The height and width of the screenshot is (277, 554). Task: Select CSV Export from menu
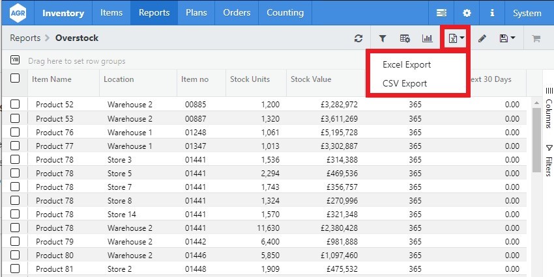(x=405, y=83)
